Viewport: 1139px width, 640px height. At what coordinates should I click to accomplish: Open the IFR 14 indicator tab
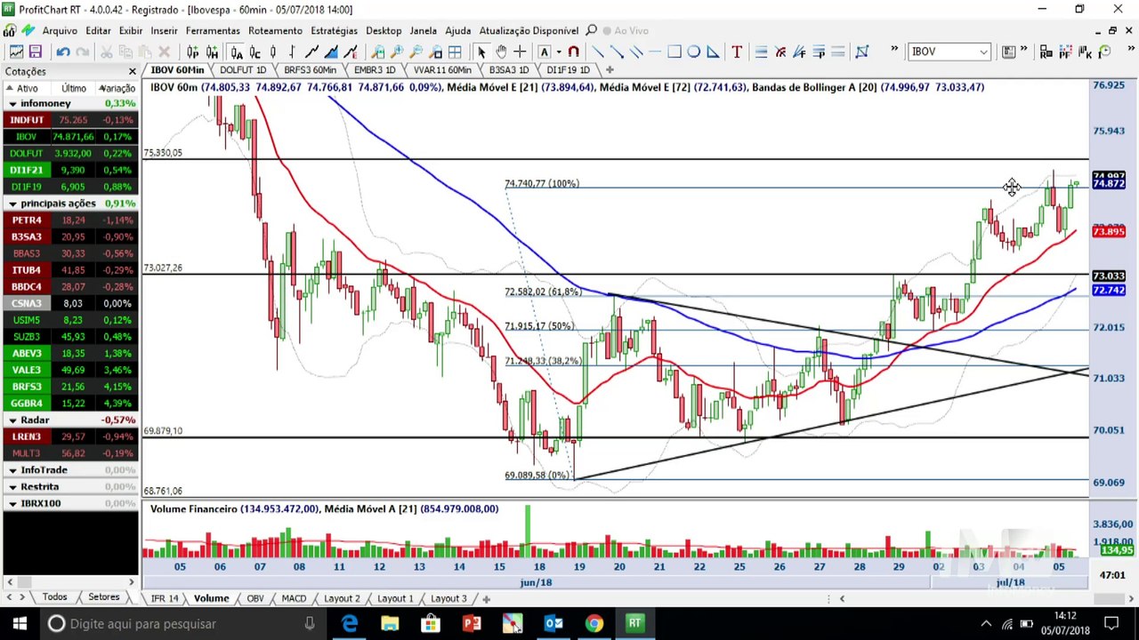tap(165, 598)
